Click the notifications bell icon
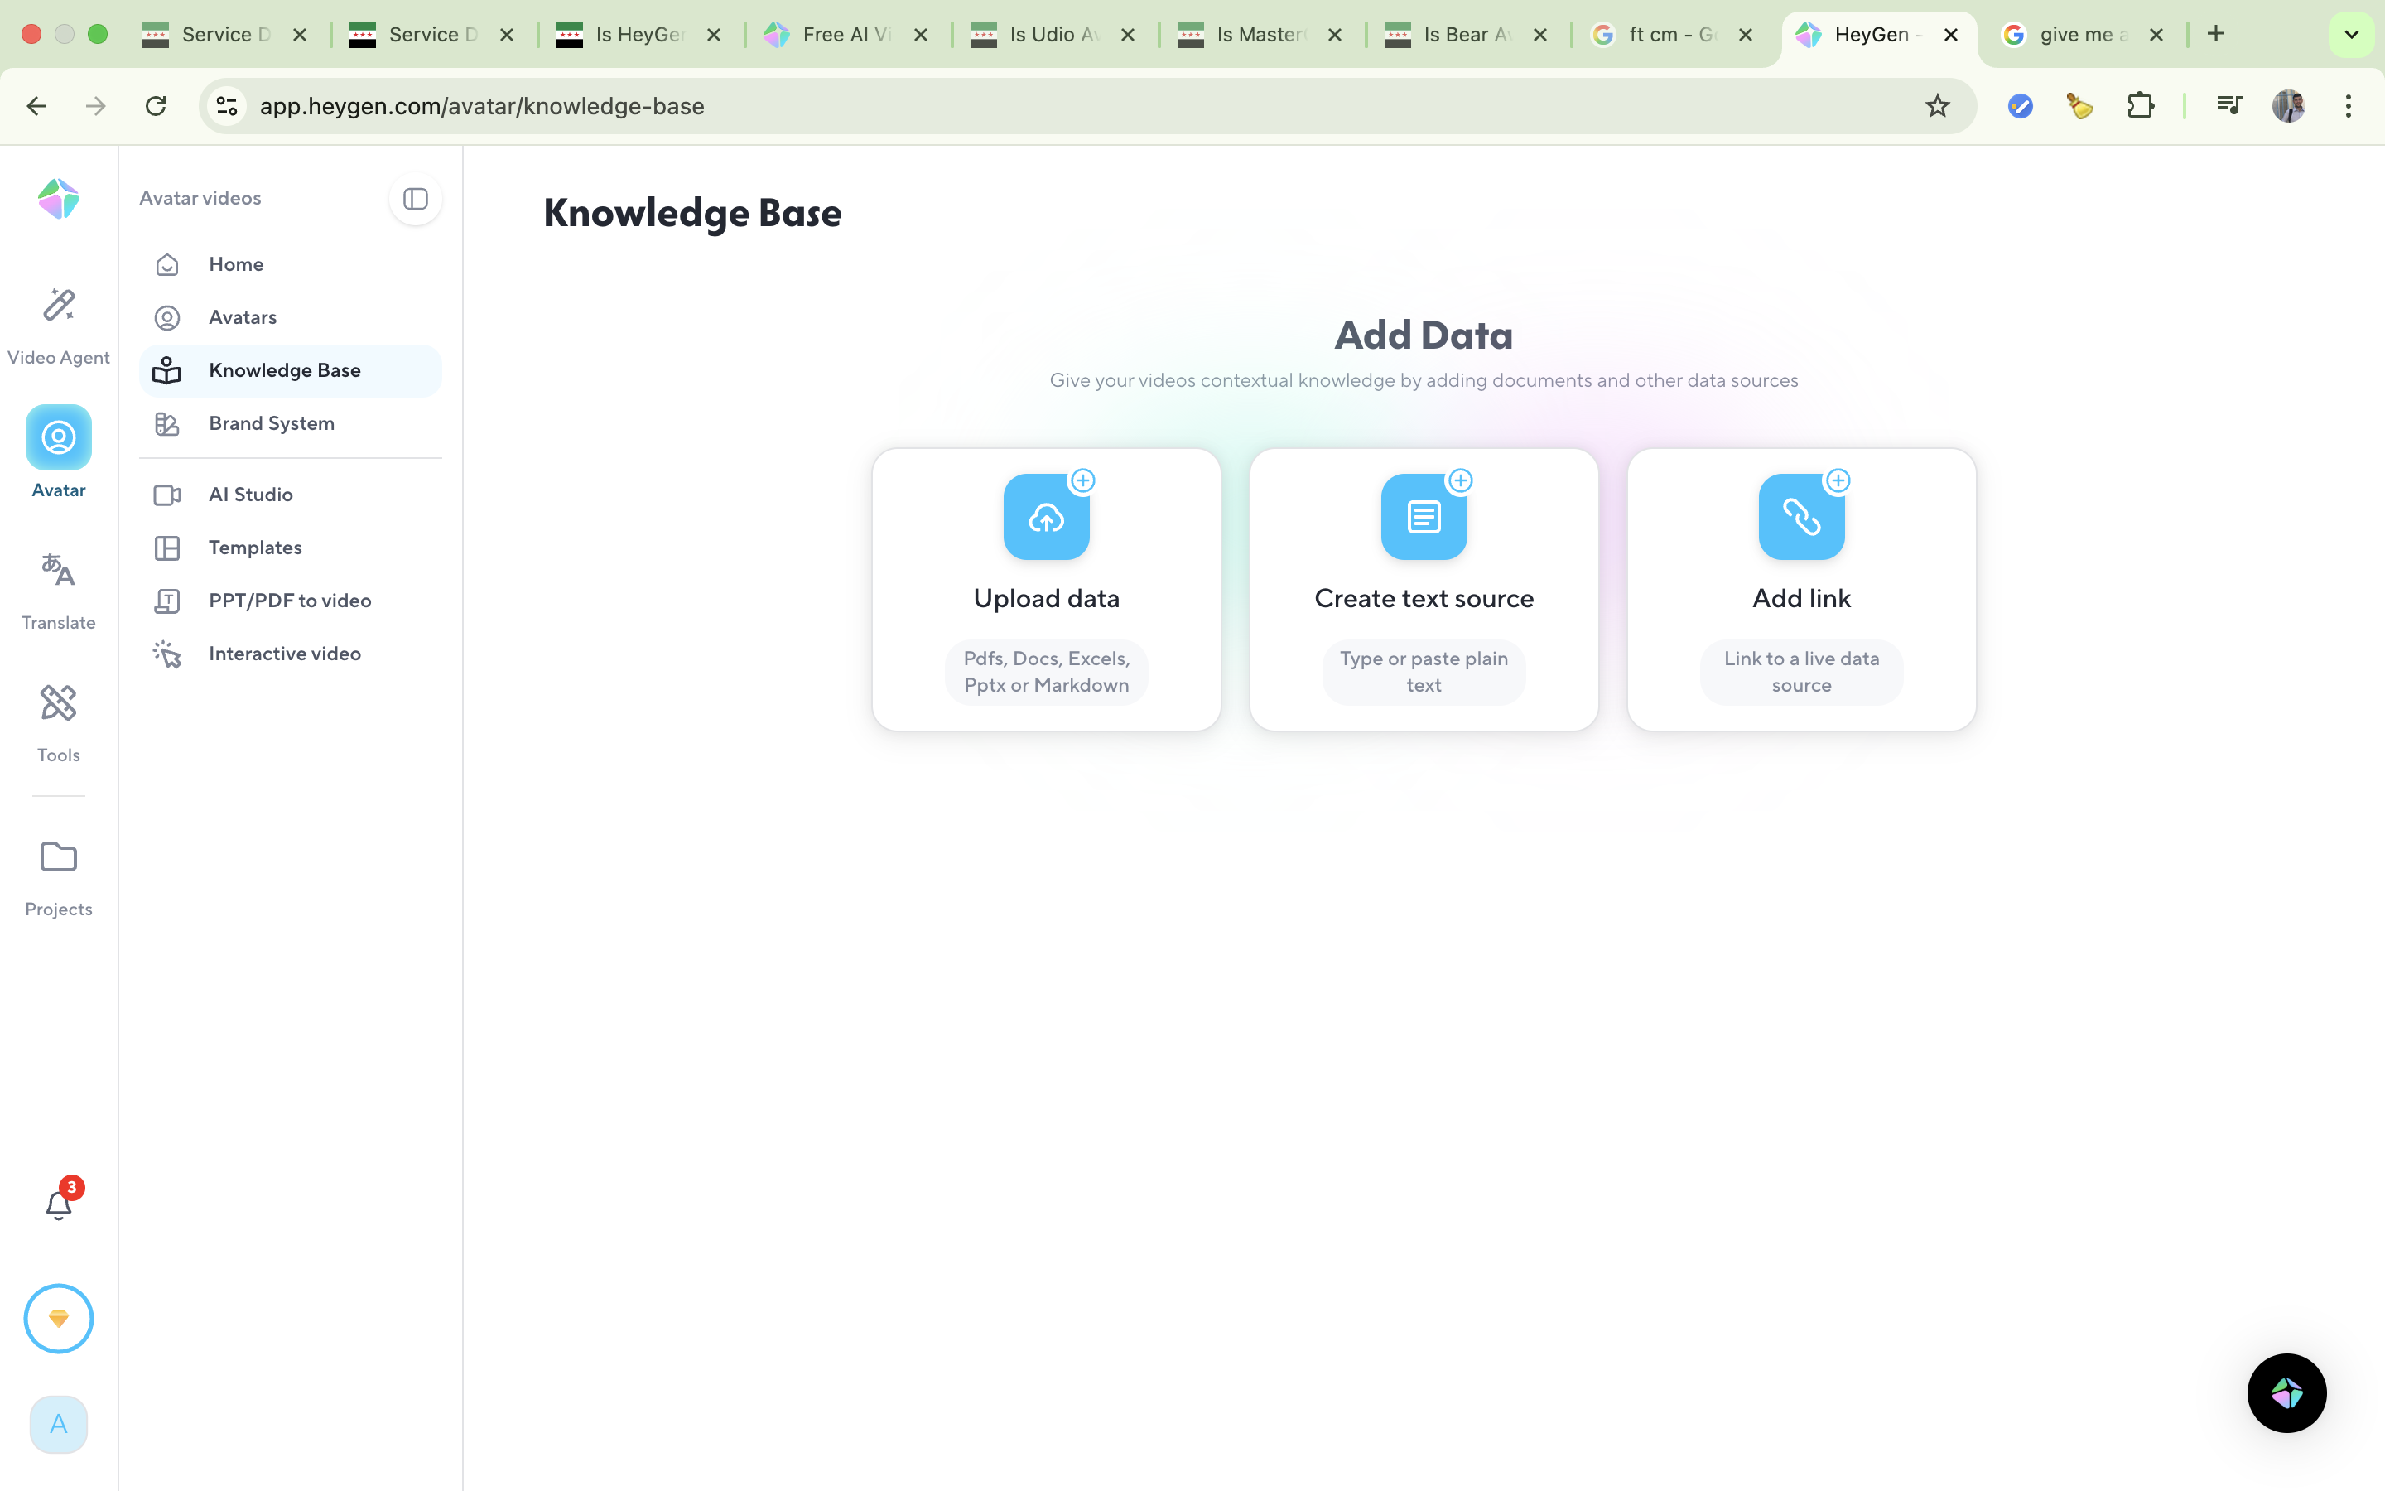Screen dimensions: 2385x1491 pos(58,1204)
